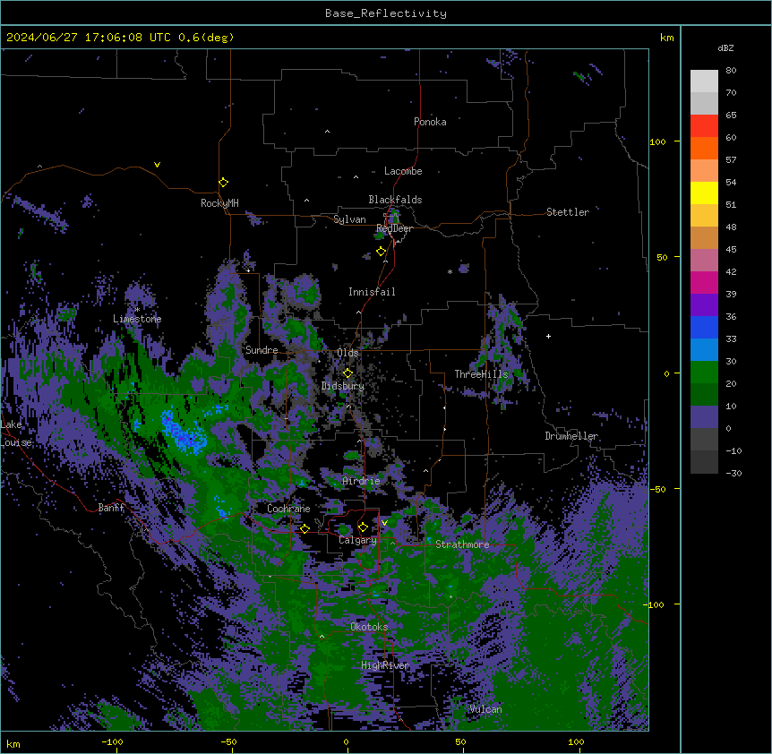The height and width of the screenshot is (754, 772).
Task: Select the yellow V marker east of Calgary
Action: (x=384, y=523)
